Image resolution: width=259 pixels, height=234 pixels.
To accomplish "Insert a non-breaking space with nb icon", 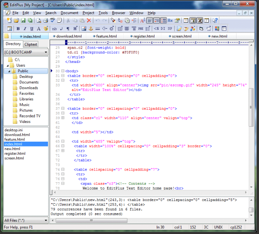I will (x=54, y=29).
